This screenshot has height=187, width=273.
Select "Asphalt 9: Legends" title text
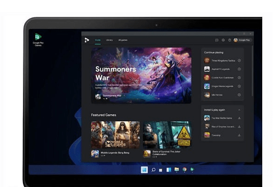click(221, 69)
